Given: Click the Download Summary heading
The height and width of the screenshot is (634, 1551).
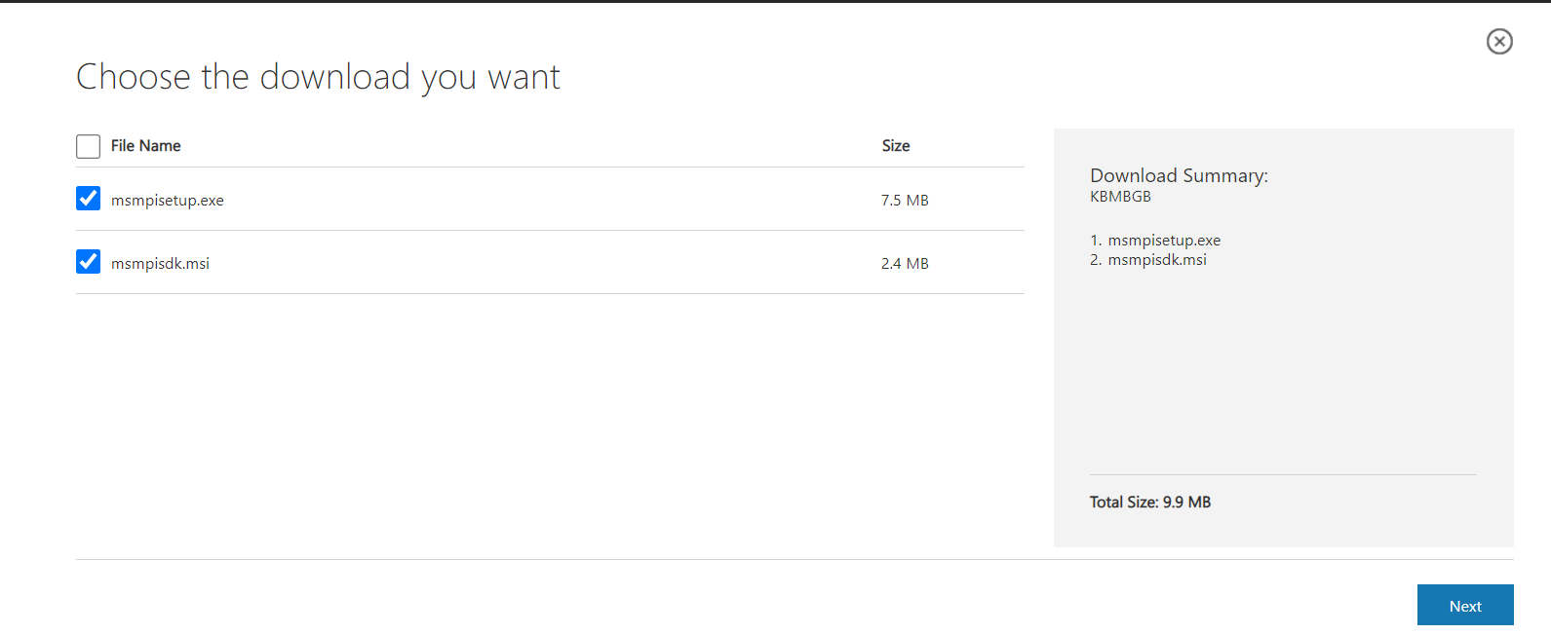Looking at the screenshot, I should click(1179, 176).
